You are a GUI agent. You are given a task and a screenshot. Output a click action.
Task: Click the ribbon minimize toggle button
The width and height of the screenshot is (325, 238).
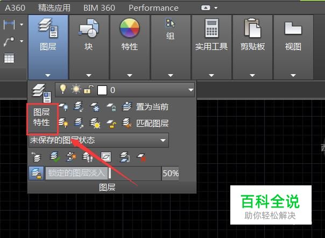tap(206, 8)
